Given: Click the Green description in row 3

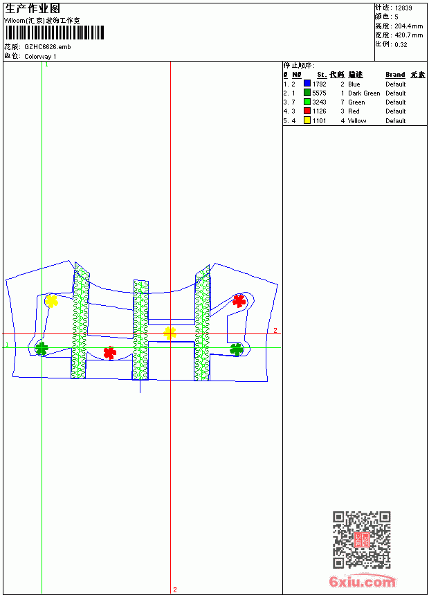Looking at the screenshot, I should [x=356, y=102].
